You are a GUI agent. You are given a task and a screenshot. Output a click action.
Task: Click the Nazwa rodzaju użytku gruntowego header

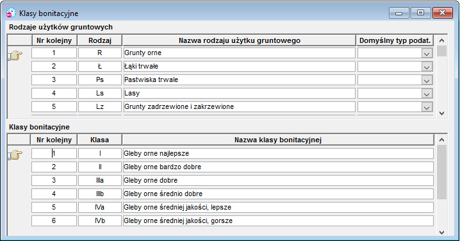pyautogui.click(x=239, y=40)
